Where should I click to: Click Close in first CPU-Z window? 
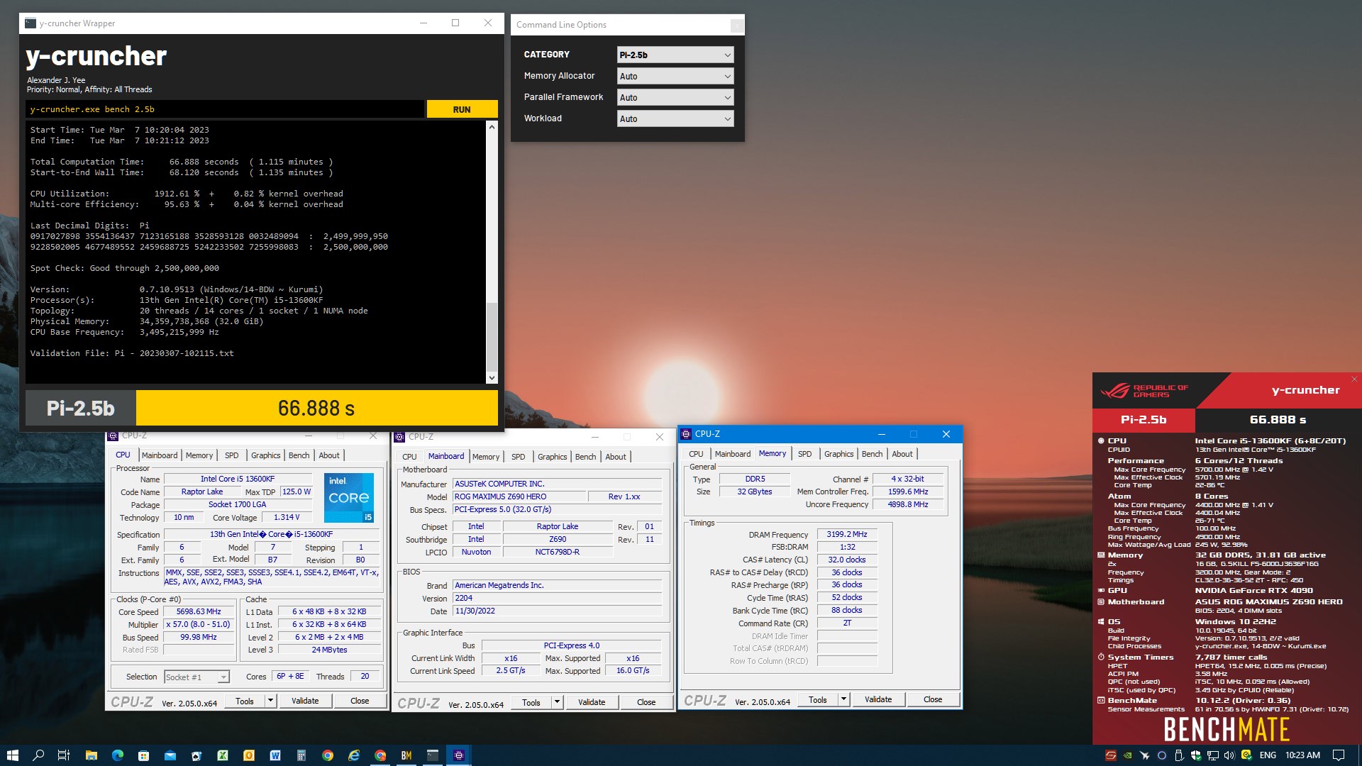coord(360,701)
